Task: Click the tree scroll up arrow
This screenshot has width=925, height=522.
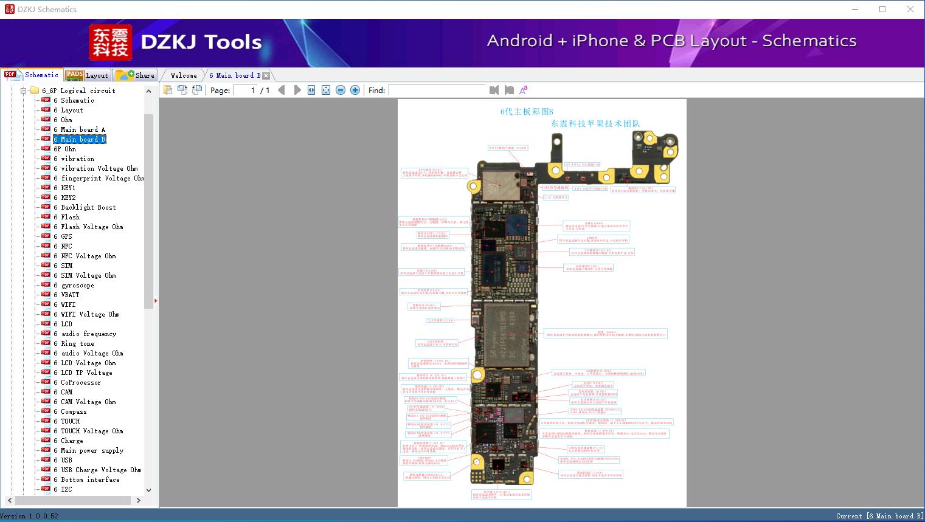Action: point(148,91)
